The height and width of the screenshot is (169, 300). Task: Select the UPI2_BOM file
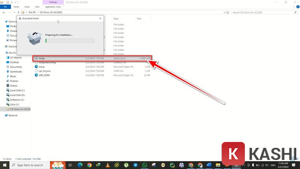click(x=92, y=75)
